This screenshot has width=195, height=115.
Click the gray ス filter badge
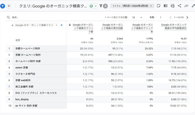[105, 6]
